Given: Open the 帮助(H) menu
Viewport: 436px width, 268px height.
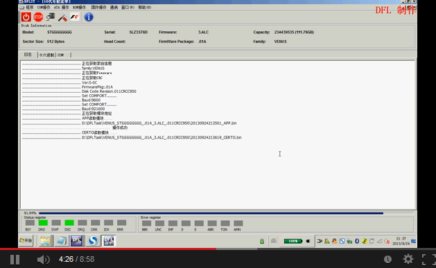Looking at the screenshot, I should coord(145,8).
